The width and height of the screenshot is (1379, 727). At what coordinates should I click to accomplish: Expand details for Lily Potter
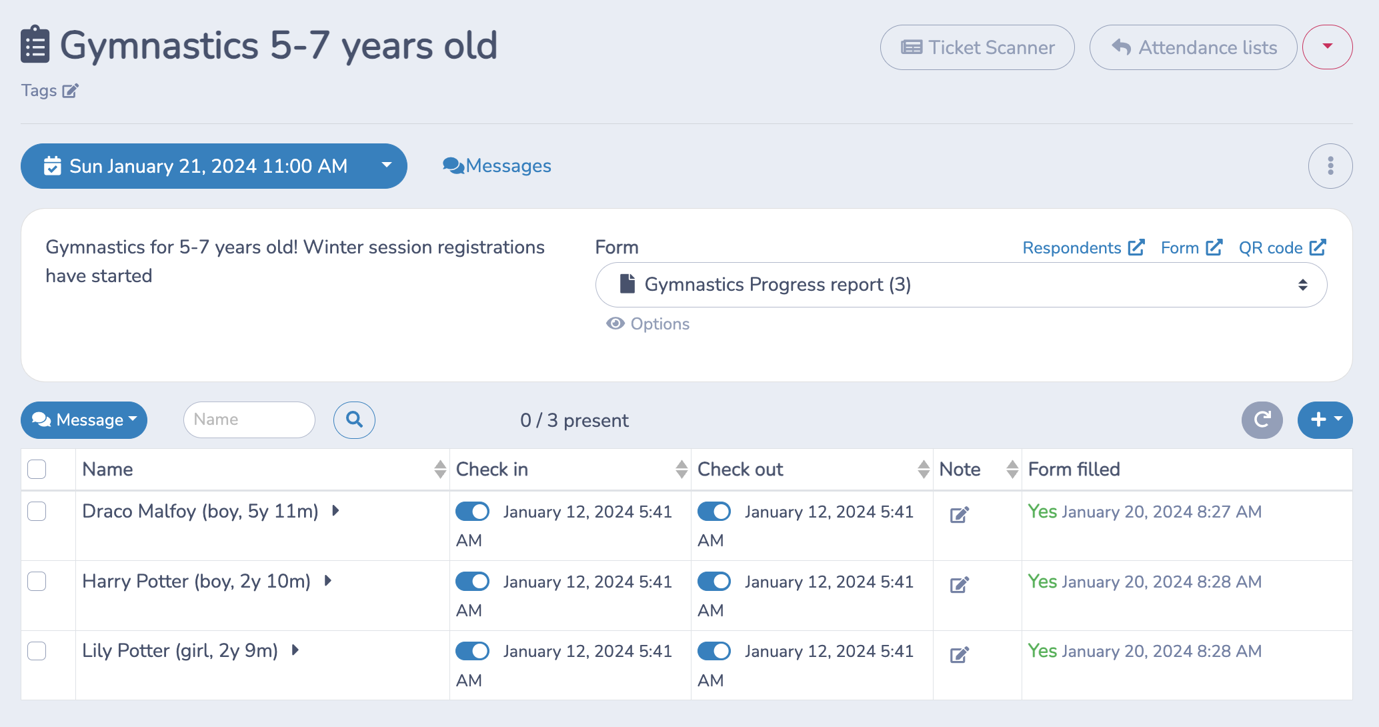[295, 650]
